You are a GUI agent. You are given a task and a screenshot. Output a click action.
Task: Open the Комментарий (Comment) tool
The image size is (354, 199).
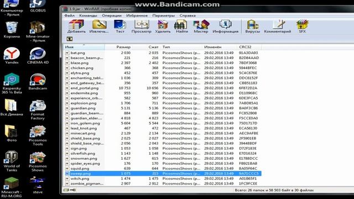(x=278, y=27)
